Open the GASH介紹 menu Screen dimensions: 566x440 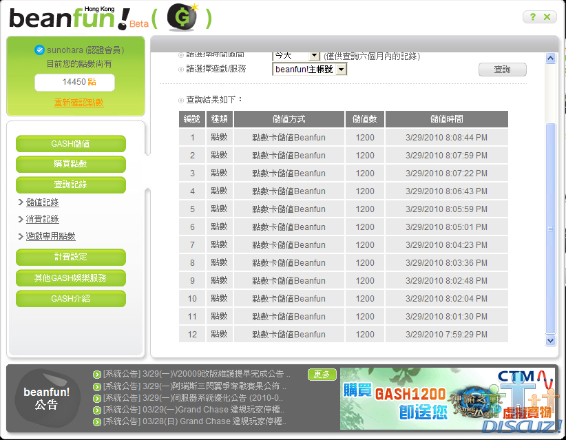click(71, 299)
